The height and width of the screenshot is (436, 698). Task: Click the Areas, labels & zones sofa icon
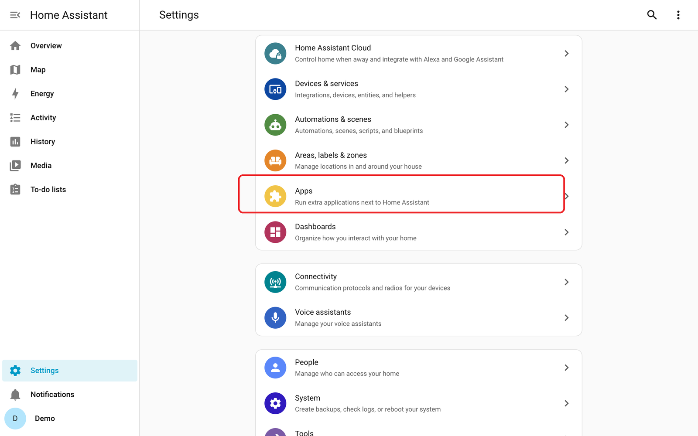275,160
